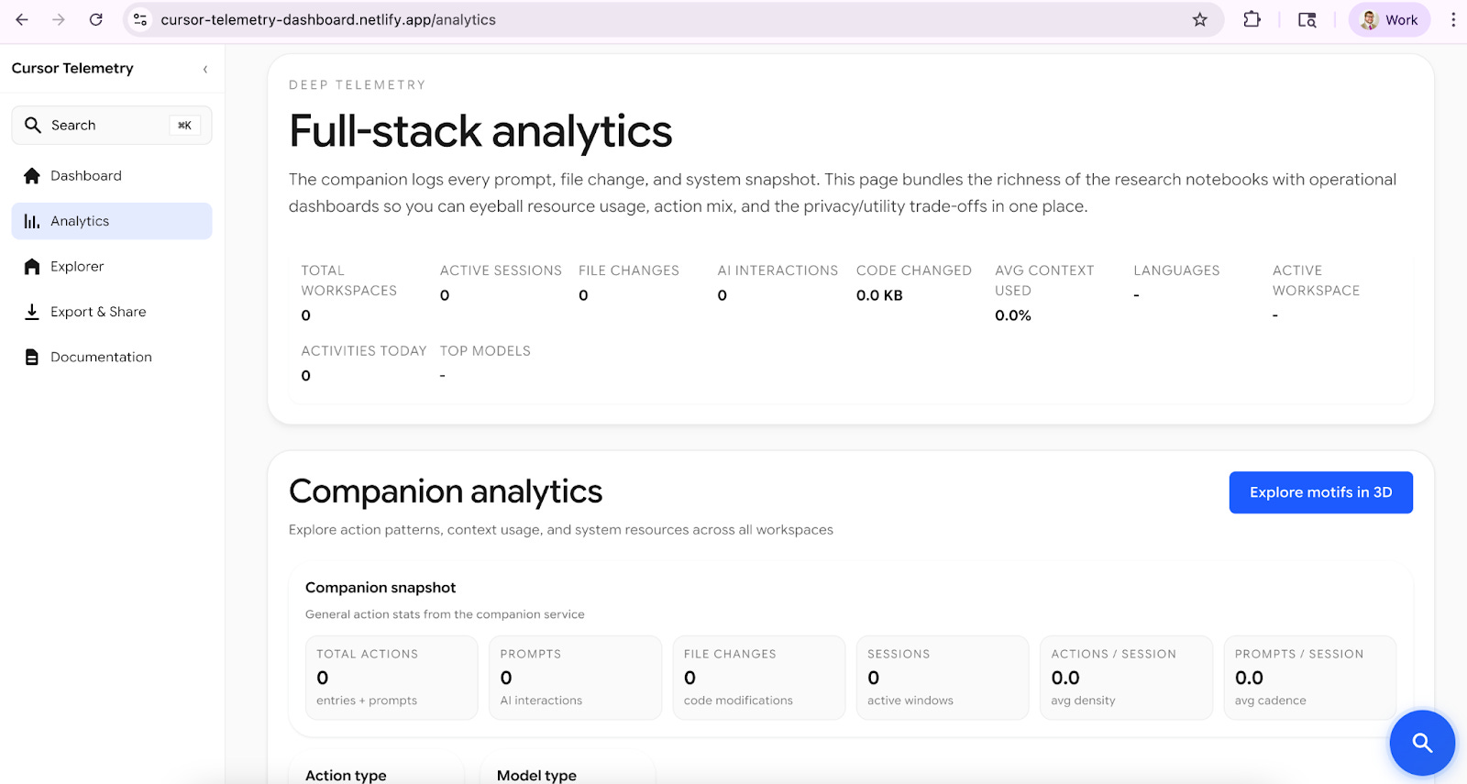
Task: Open the browser extensions puzzle icon
Action: tap(1252, 19)
